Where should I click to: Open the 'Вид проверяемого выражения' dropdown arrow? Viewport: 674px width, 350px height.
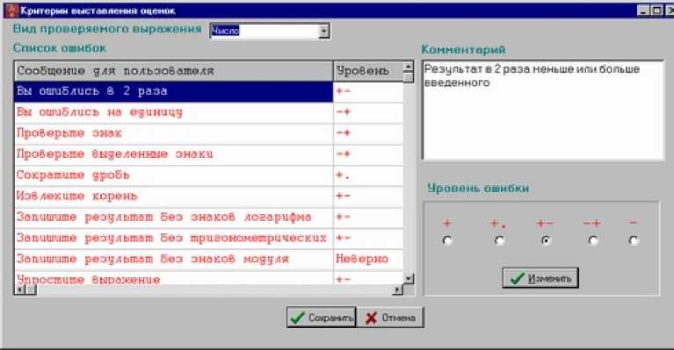pyautogui.click(x=324, y=31)
